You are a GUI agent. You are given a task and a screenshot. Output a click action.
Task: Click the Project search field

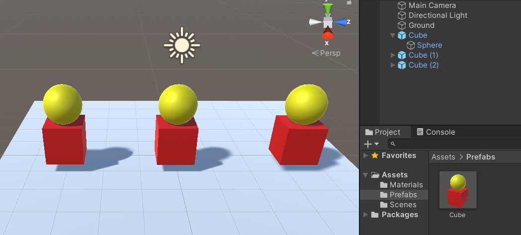tap(454, 144)
